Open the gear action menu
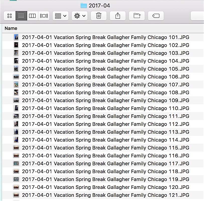This screenshot has width=204, height=201. coord(80,16)
